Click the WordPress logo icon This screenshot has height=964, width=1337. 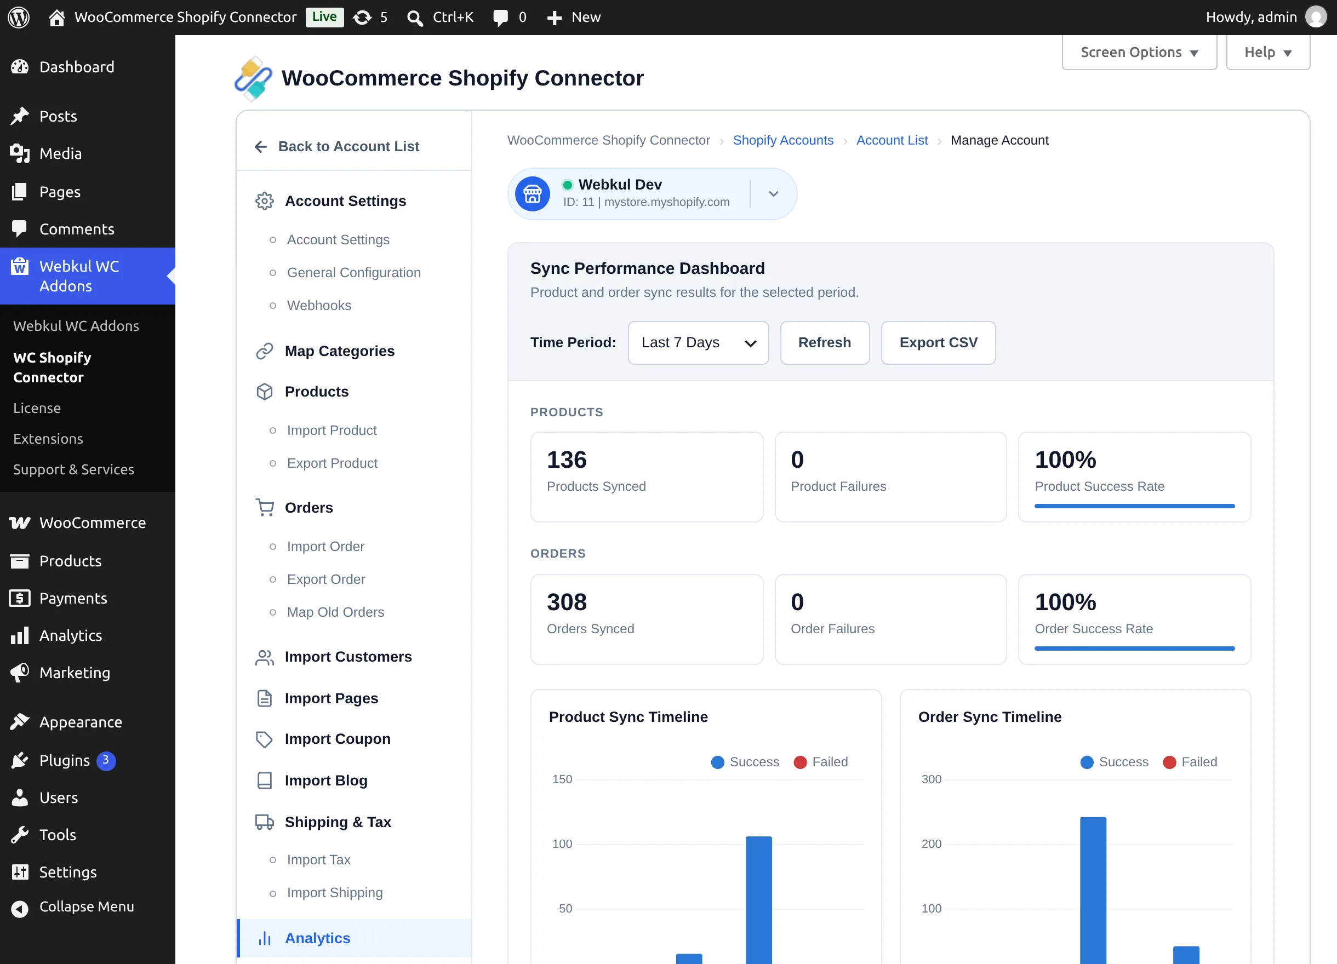click(19, 17)
